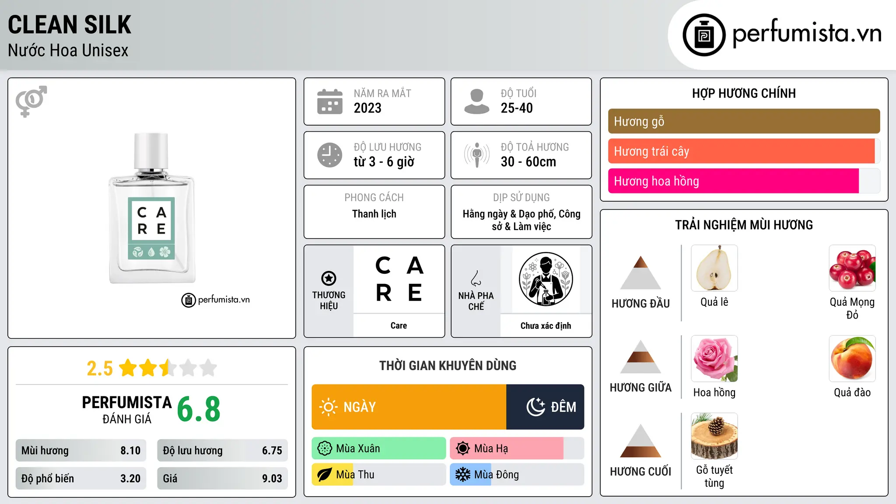Click the Nước Hoa Unisex subtitle

(68, 51)
